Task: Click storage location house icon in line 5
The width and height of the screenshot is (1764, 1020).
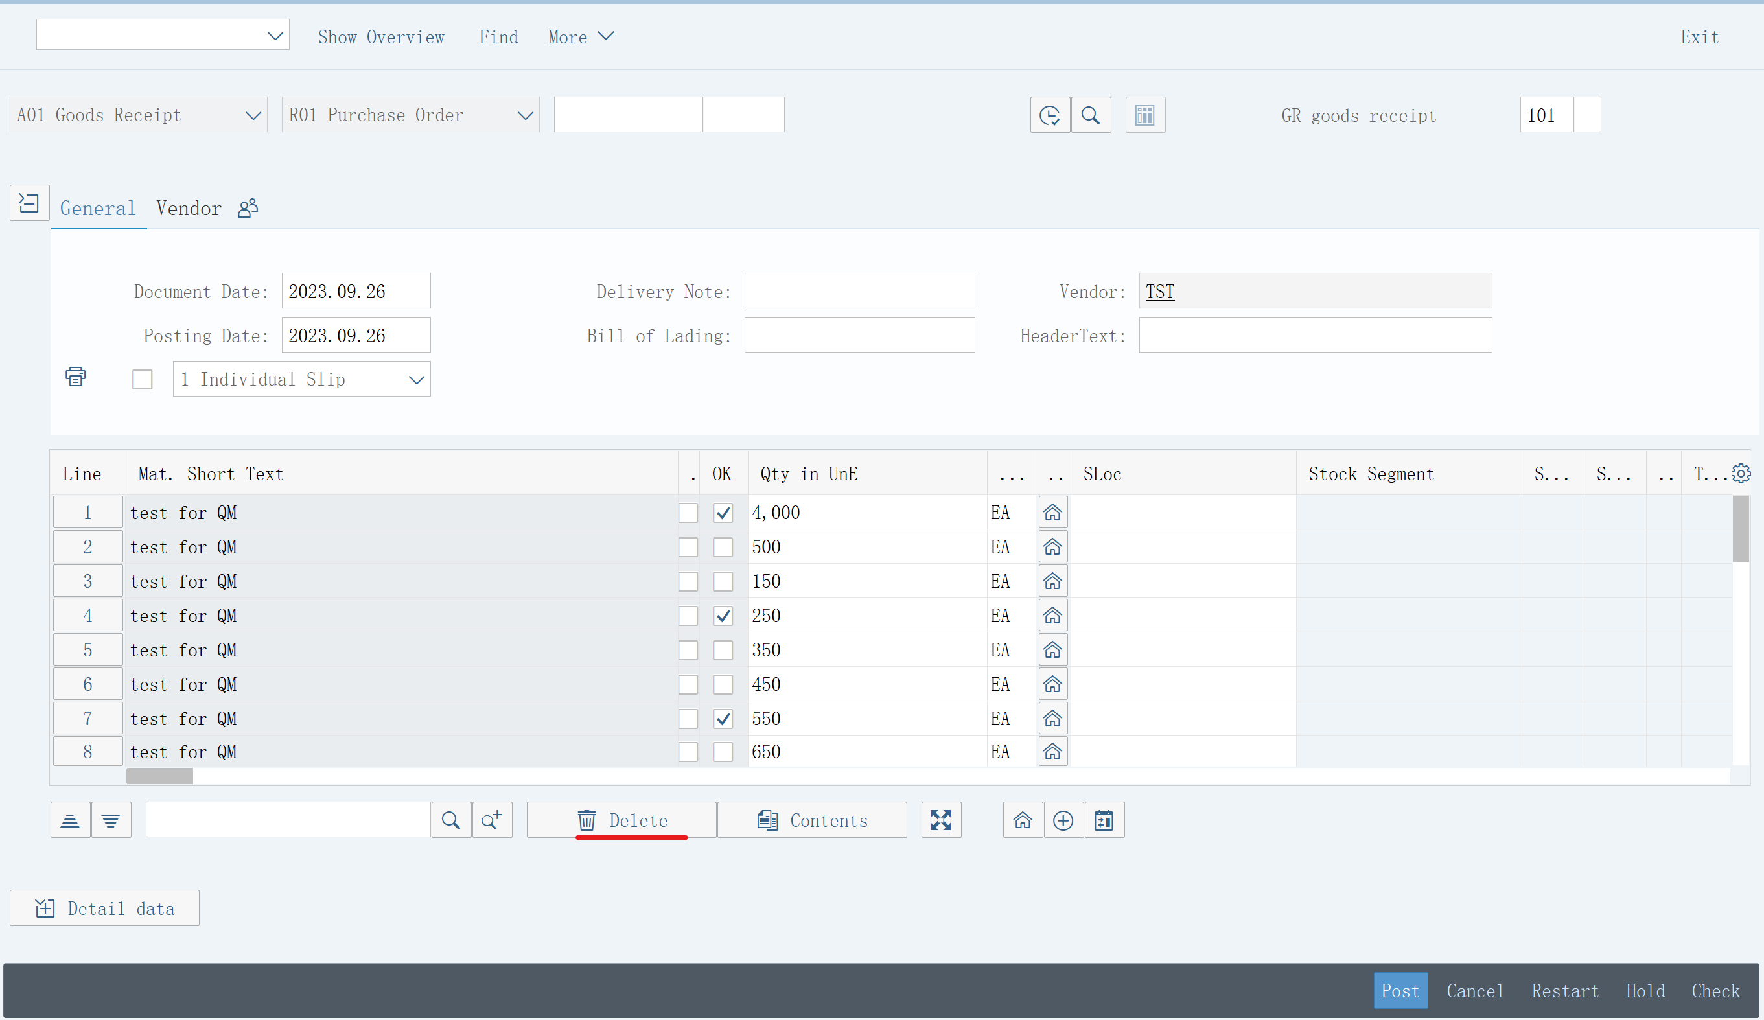Action: click(x=1052, y=651)
